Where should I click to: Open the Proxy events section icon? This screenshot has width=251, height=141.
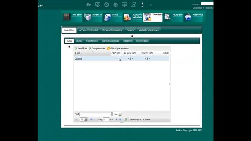[x=168, y=17]
